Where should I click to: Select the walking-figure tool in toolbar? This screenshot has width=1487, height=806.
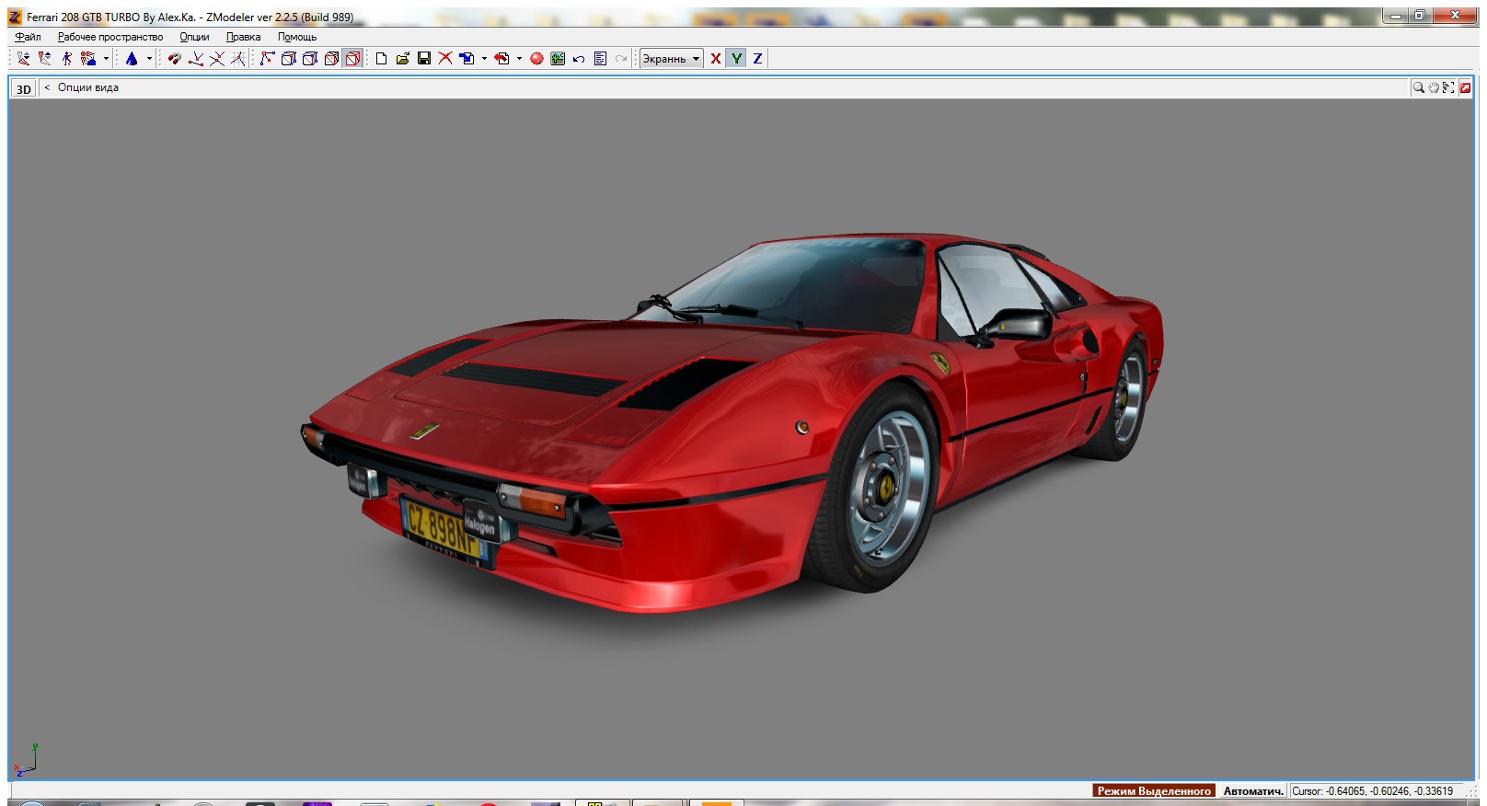(66, 58)
